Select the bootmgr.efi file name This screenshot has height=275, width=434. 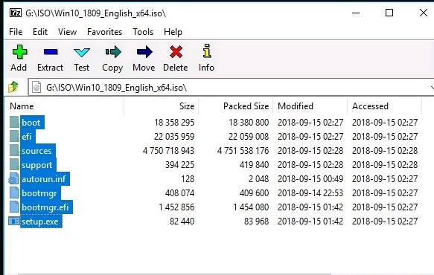click(x=45, y=207)
